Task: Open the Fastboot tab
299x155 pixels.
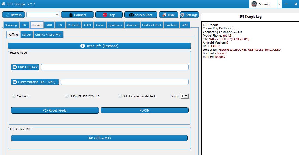Action: (171, 25)
